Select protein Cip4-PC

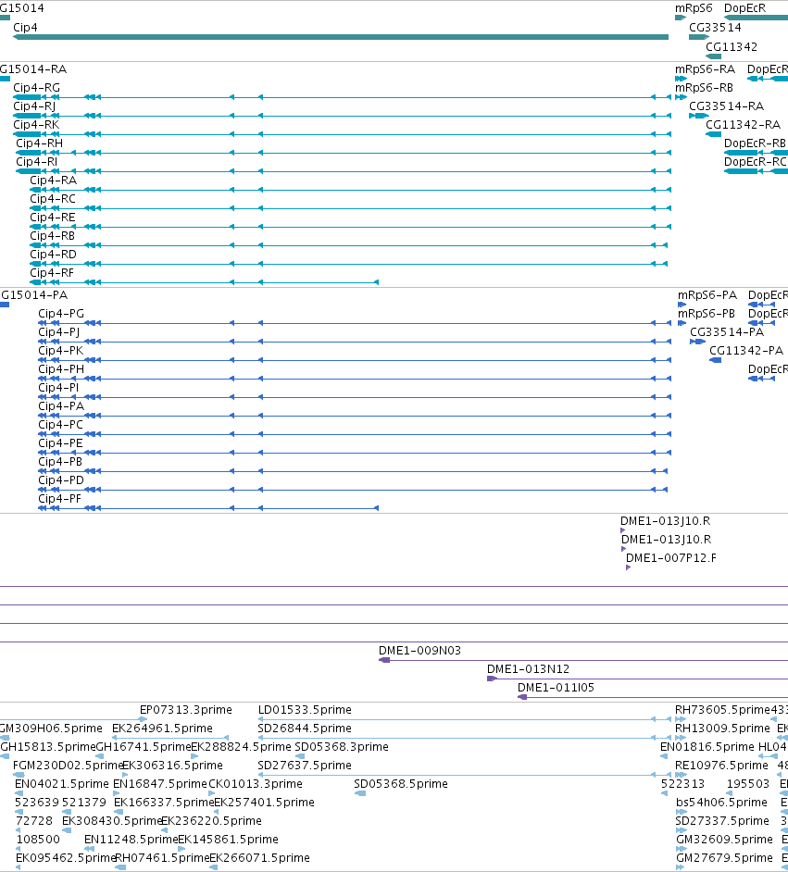355,434
